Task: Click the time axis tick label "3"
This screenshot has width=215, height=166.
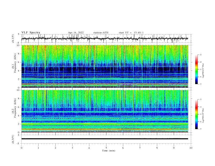Action: pyautogui.click(x=72, y=148)
